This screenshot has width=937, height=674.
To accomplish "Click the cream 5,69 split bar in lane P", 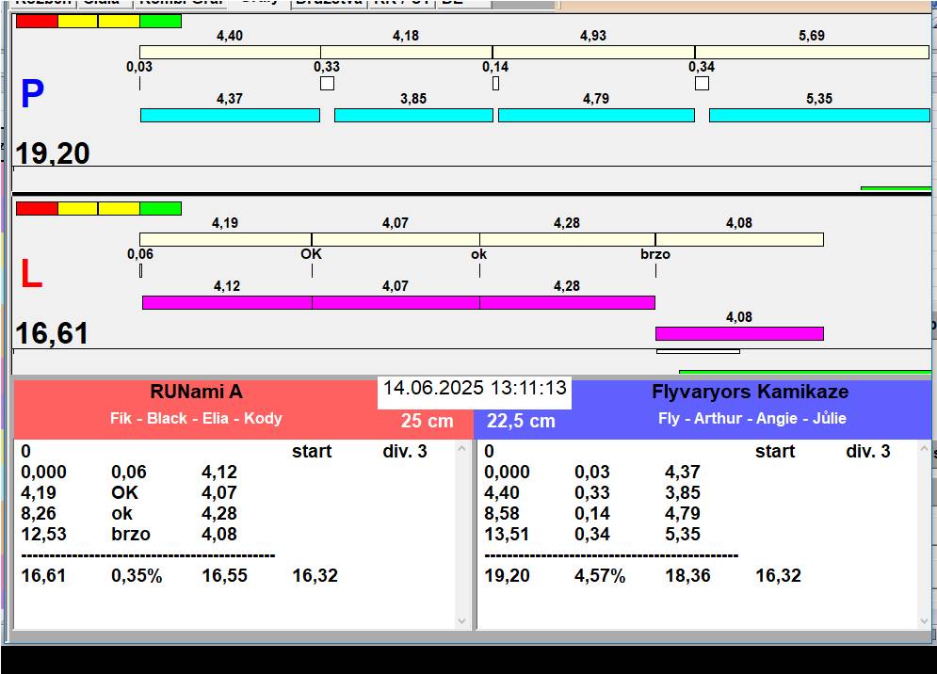I will tap(811, 52).
